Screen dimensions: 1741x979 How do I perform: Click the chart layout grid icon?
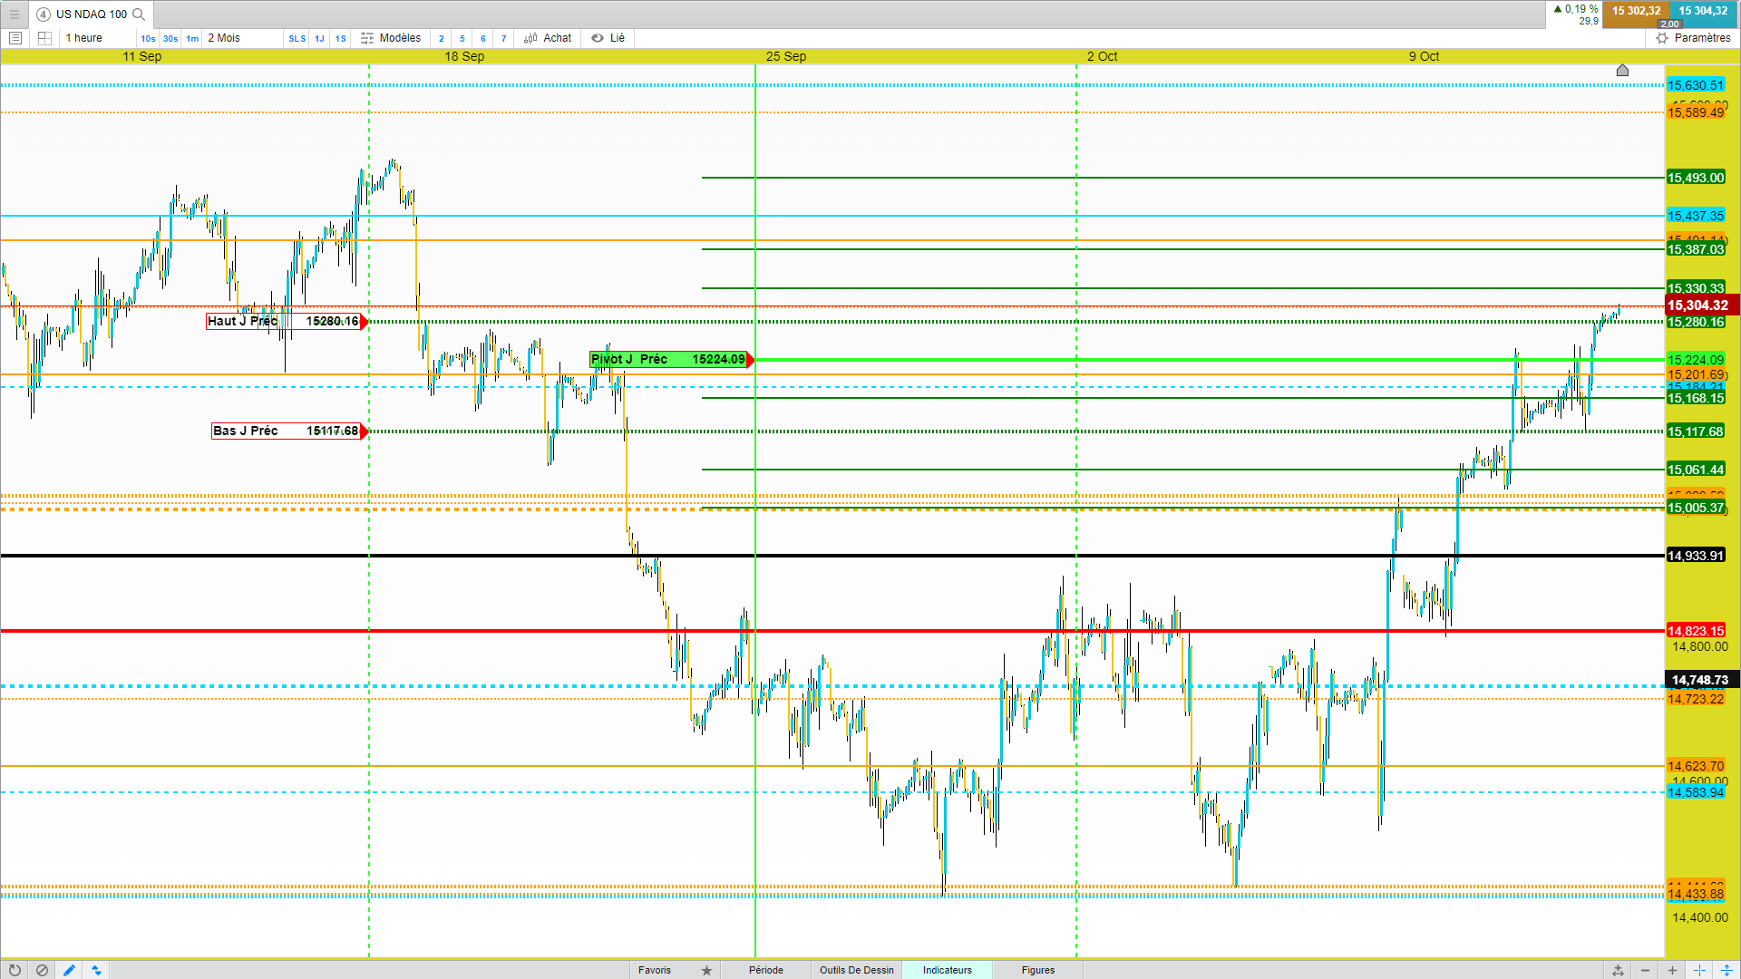tap(44, 38)
